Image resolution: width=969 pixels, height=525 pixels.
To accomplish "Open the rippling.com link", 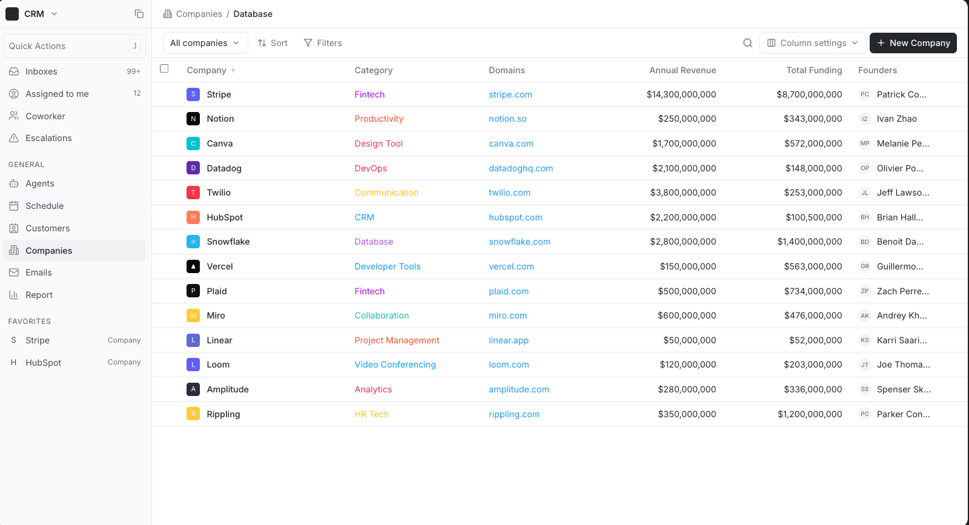I will tap(514, 414).
